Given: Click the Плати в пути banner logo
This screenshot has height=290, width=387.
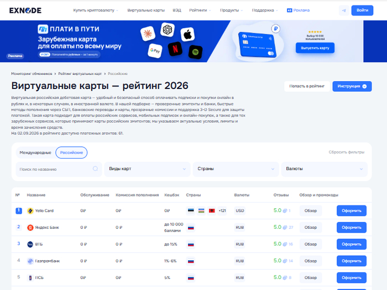Looking at the screenshot, I should [43, 29].
